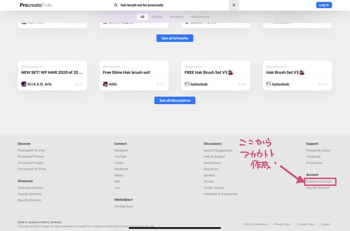
Task: Open General discussions link
Action: pos(209,175)
